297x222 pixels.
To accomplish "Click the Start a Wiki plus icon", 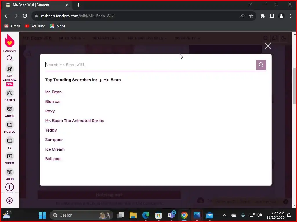I will coord(10,187).
